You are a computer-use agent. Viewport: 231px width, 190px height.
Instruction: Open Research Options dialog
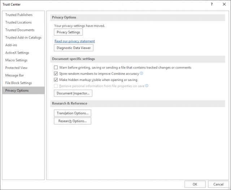tap(73, 121)
